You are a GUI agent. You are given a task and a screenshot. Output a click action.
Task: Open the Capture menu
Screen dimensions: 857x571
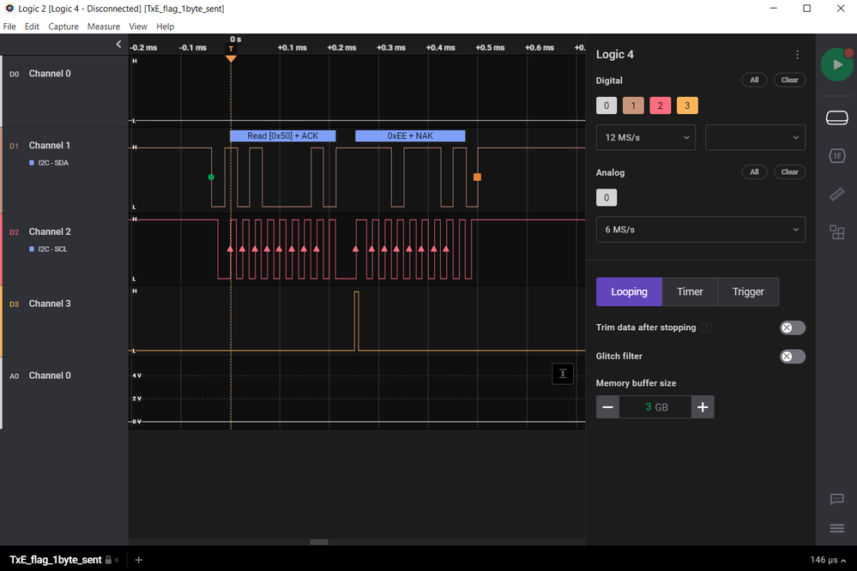tap(63, 27)
